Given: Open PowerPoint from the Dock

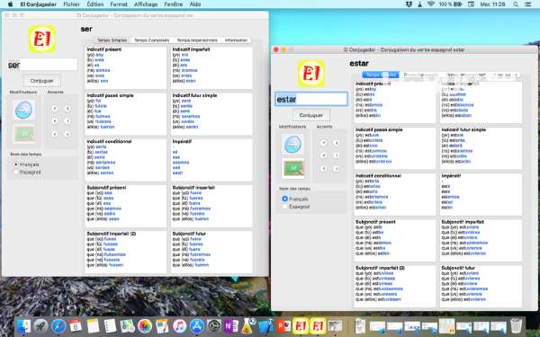Looking at the screenshot, I should coord(283,326).
